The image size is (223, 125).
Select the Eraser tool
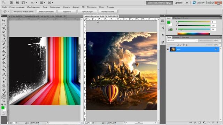[x=4, y=59]
